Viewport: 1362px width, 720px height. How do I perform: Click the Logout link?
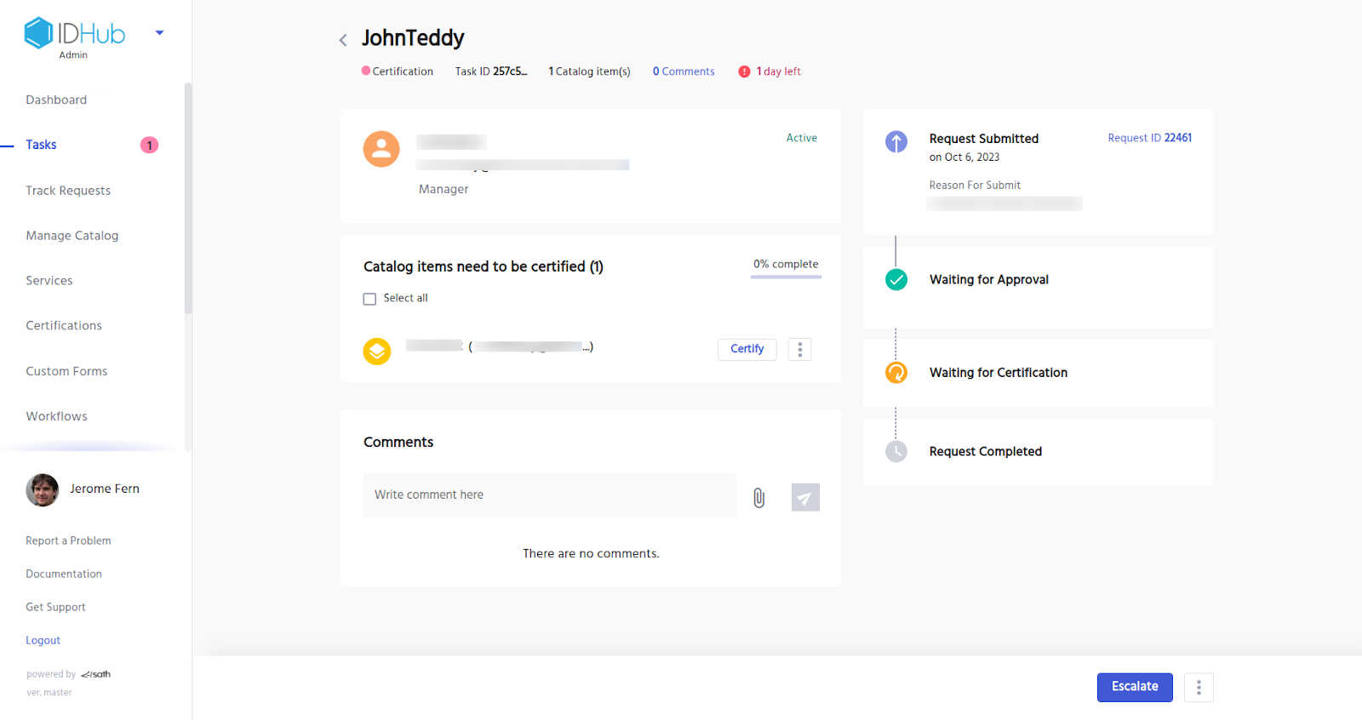click(x=43, y=641)
